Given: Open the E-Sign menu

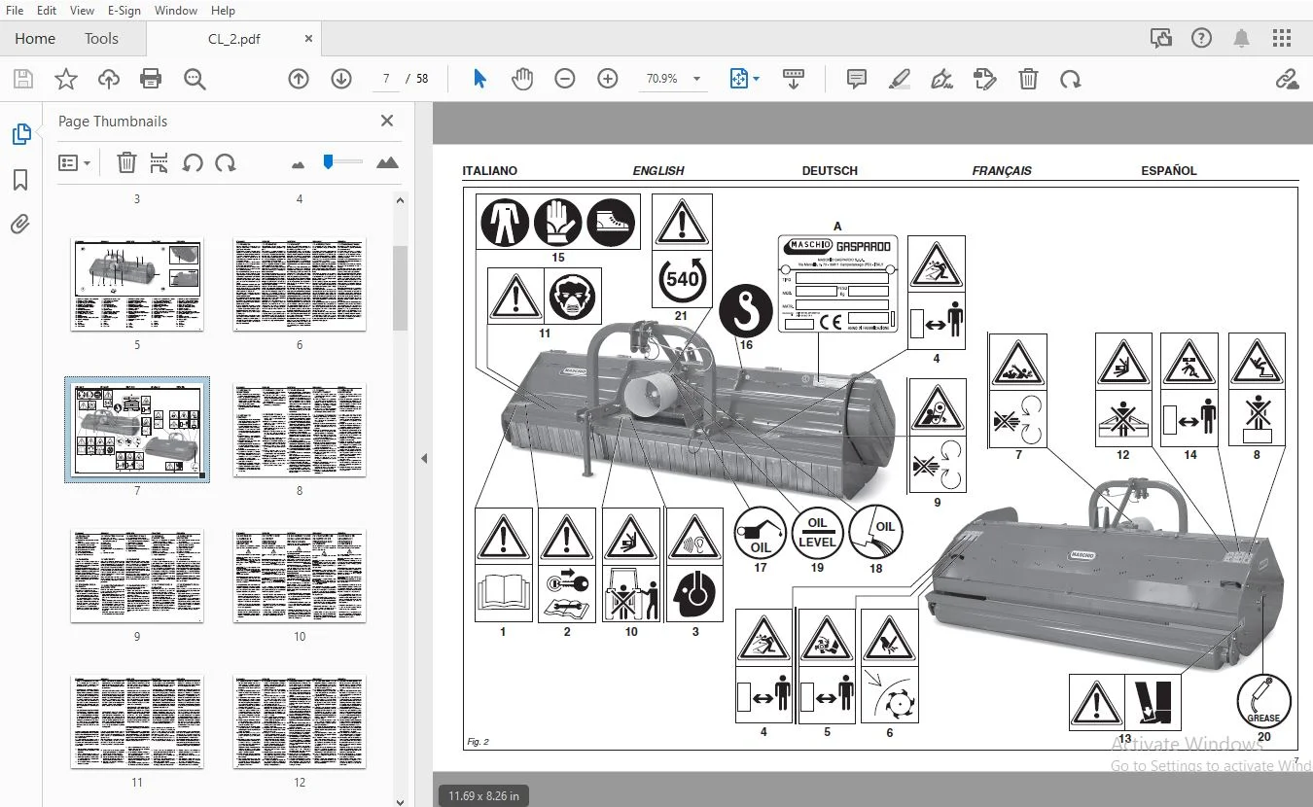Looking at the screenshot, I should (124, 11).
